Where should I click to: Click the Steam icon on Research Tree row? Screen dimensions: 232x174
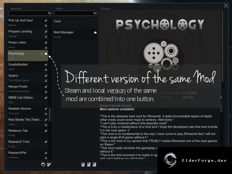click(x=46, y=142)
